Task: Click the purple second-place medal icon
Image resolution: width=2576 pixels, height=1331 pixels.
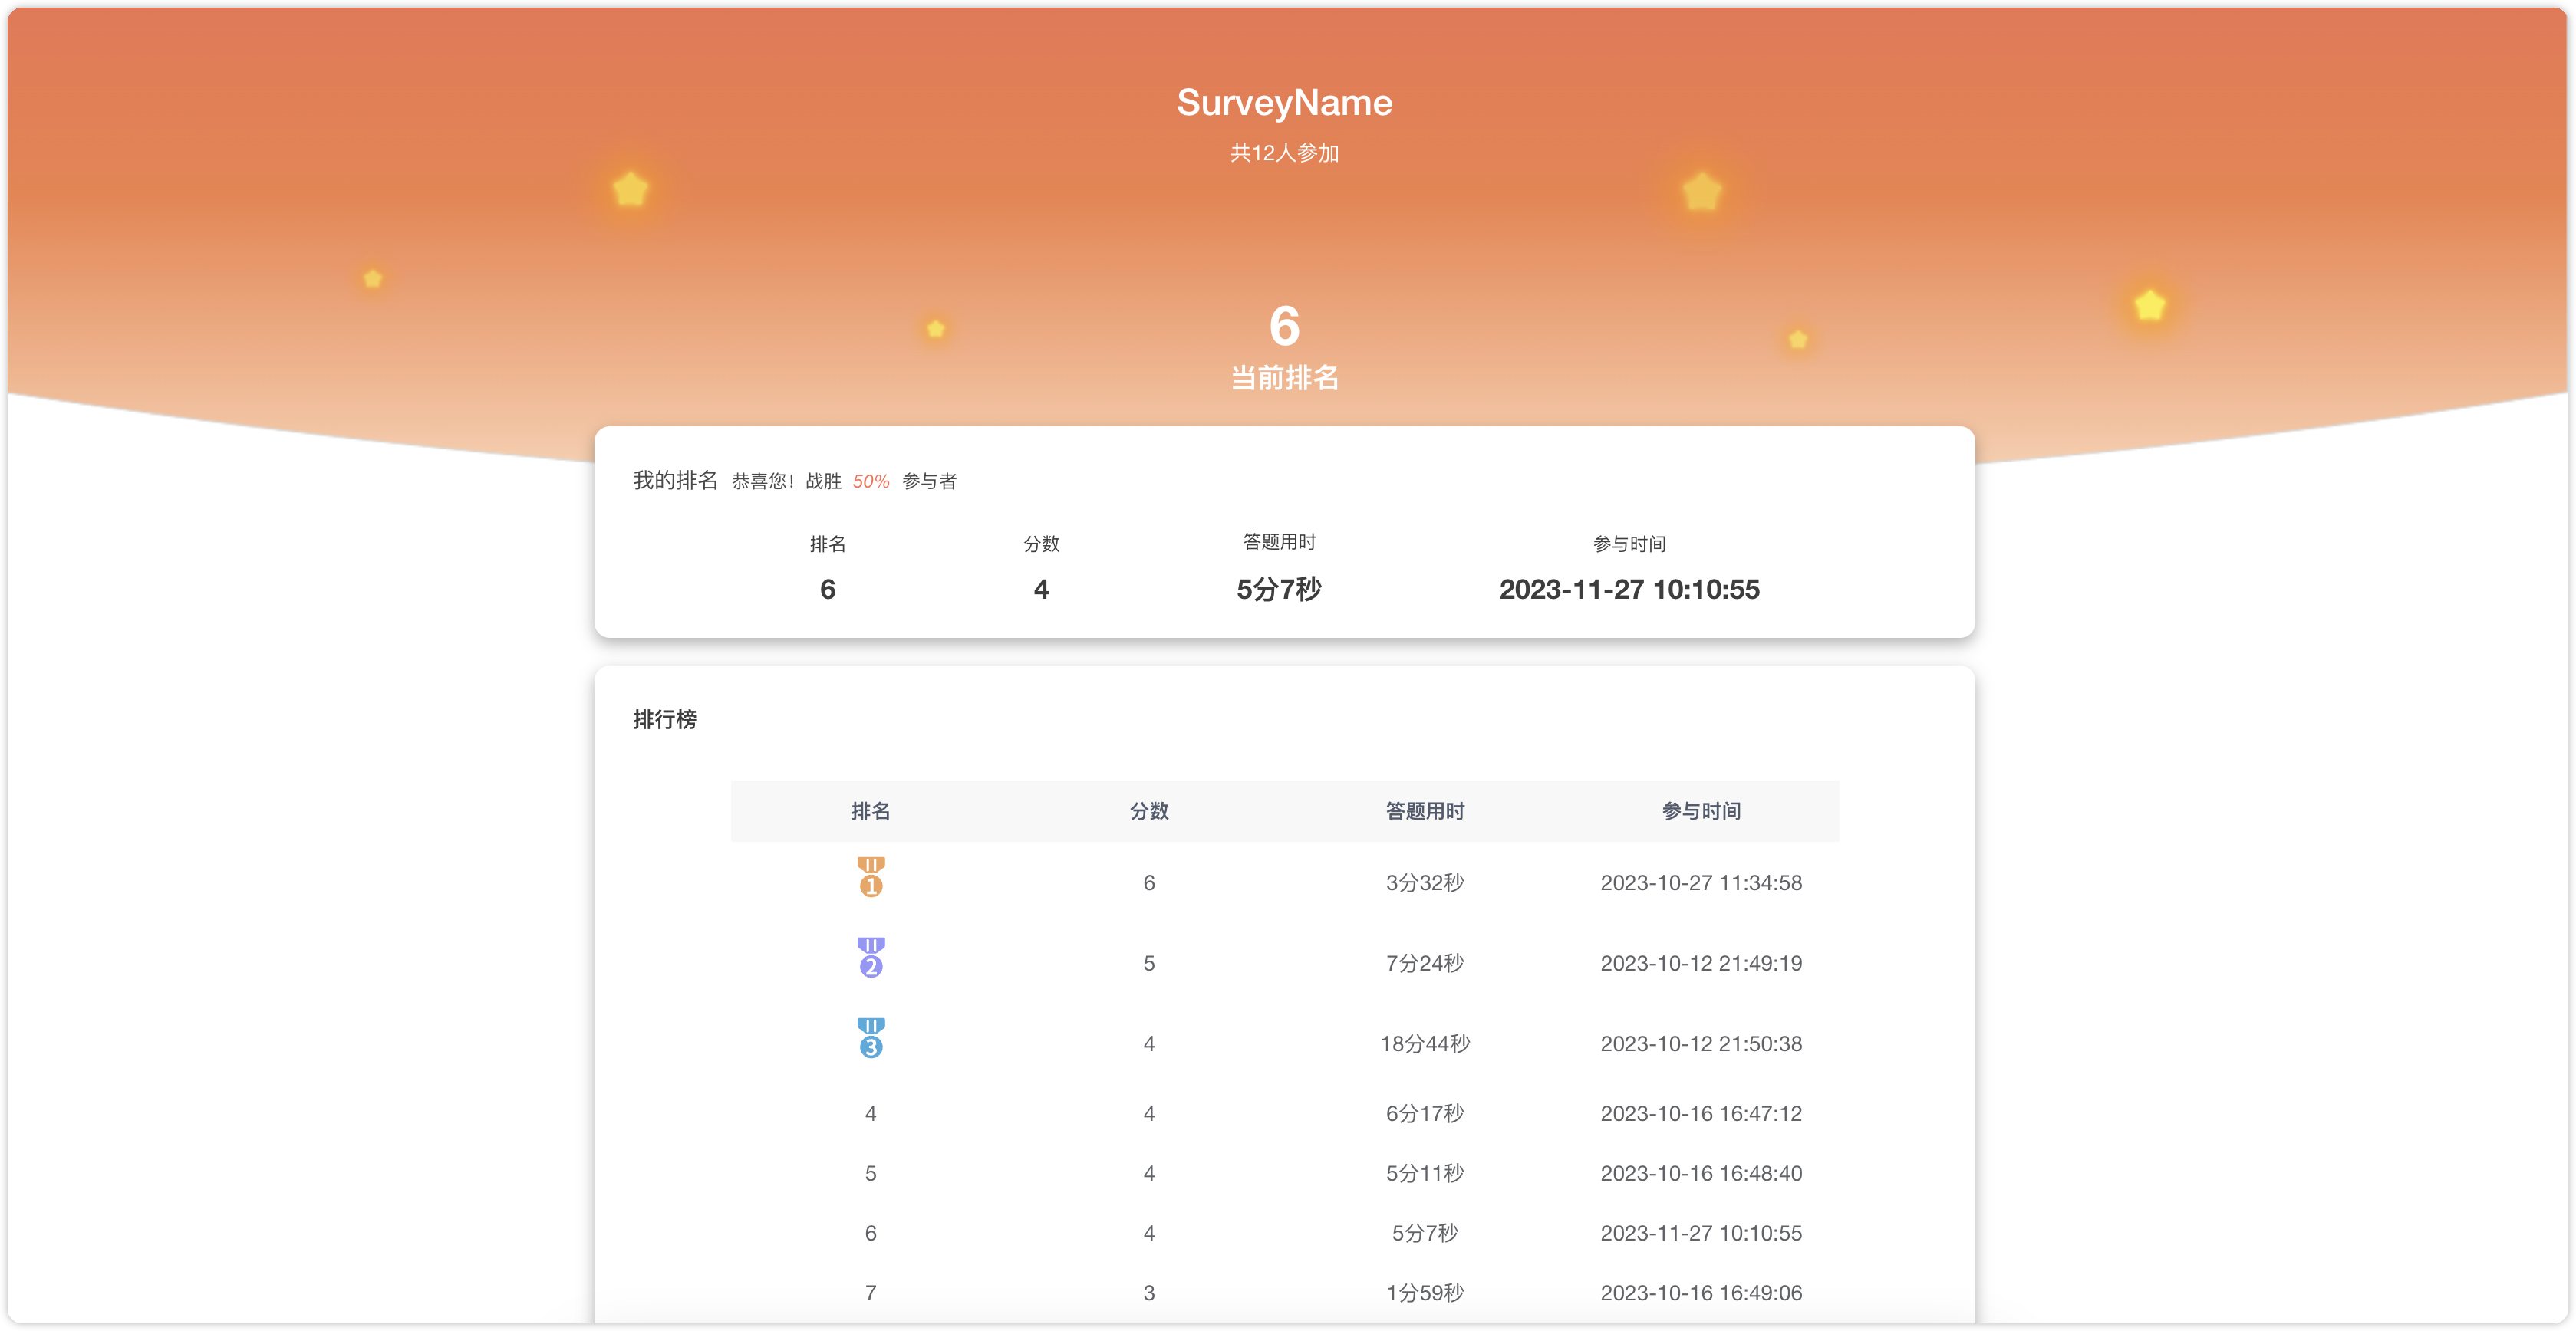Action: [870, 958]
